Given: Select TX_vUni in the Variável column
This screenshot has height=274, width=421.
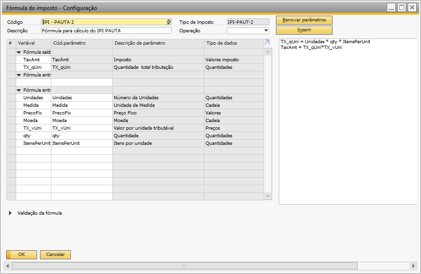Looking at the screenshot, I should tap(34, 128).
